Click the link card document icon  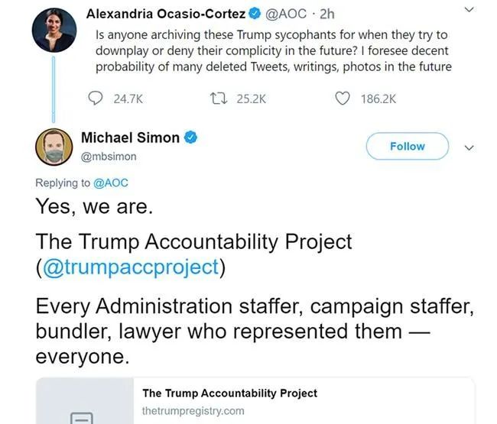pos(82,418)
